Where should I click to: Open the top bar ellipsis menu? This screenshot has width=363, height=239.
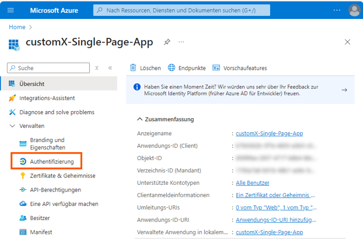pyautogui.click(x=337, y=10)
